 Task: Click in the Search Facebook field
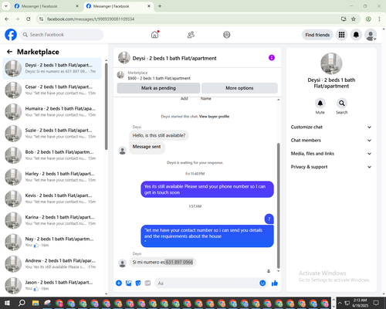pyautogui.click(x=62, y=35)
